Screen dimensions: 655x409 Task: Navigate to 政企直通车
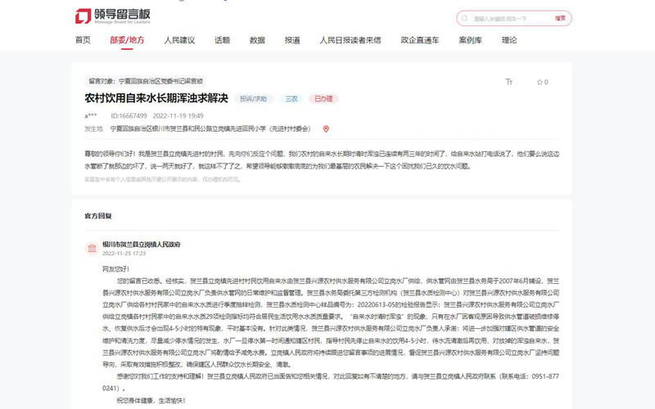click(x=419, y=39)
